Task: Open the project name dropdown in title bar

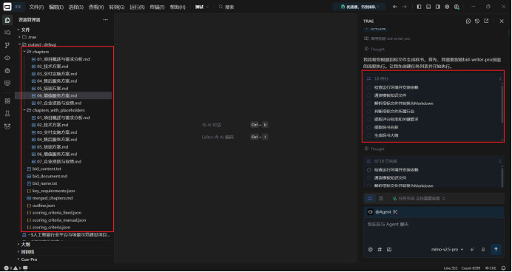Action: coord(202,7)
